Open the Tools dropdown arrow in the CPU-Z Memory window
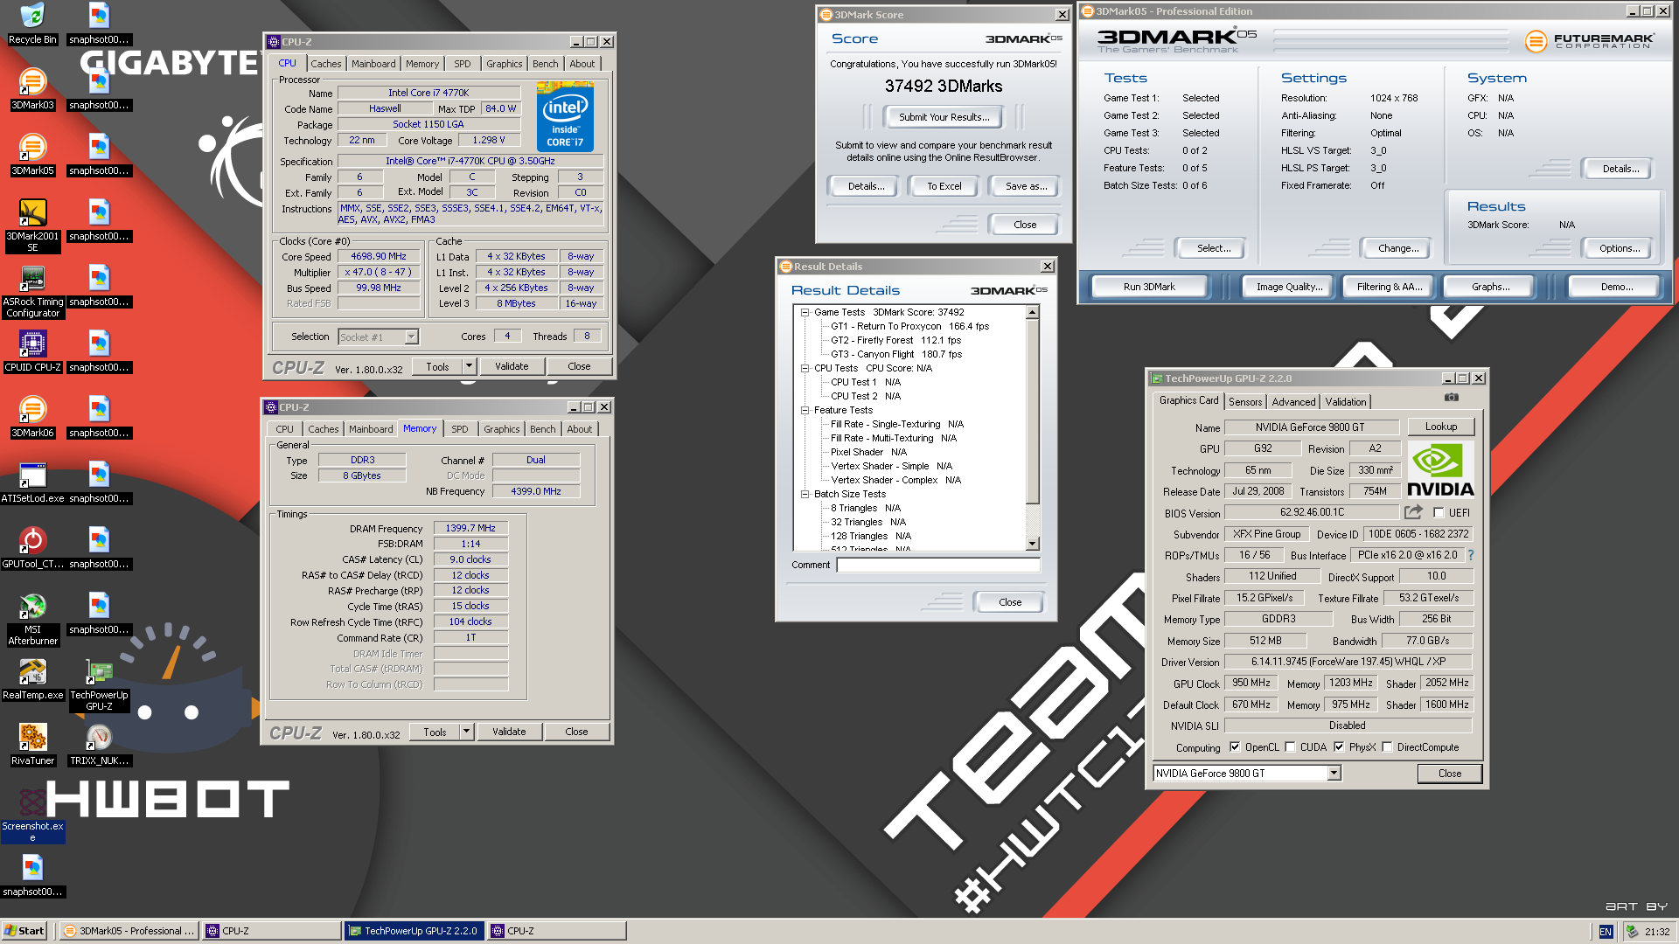 coord(467,732)
